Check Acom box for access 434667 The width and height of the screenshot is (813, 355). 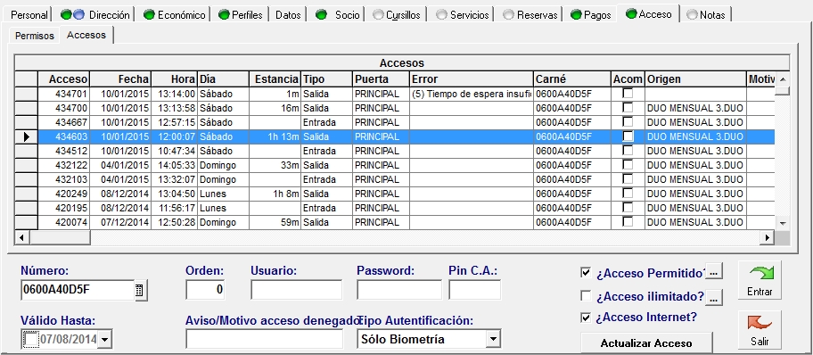[628, 122]
